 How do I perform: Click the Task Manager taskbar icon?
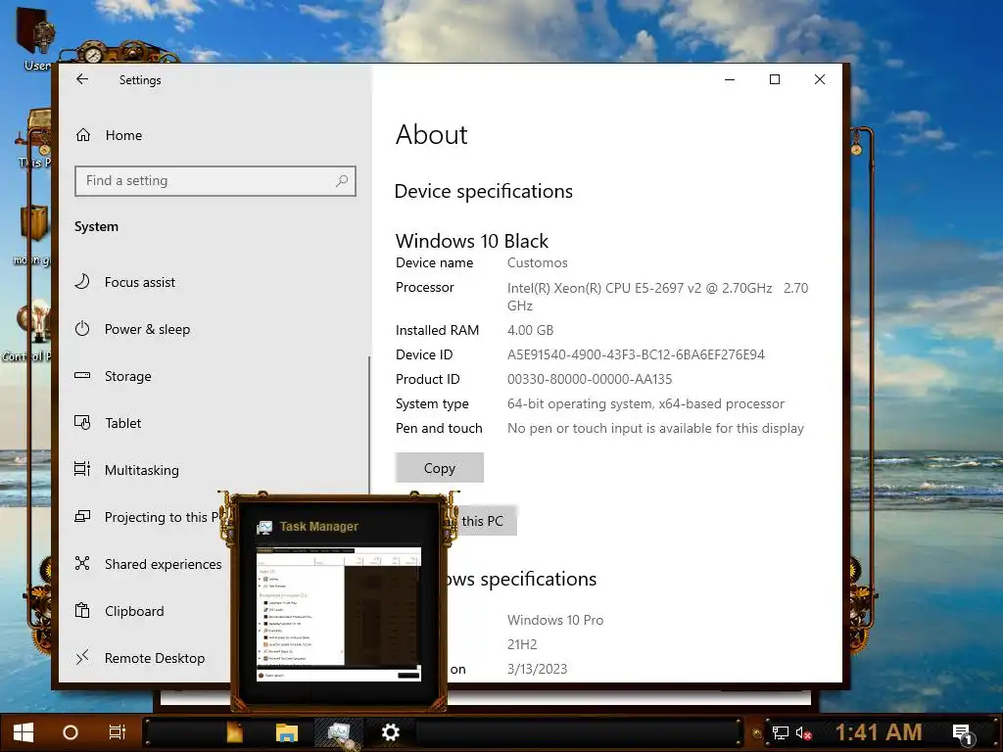coord(339,732)
